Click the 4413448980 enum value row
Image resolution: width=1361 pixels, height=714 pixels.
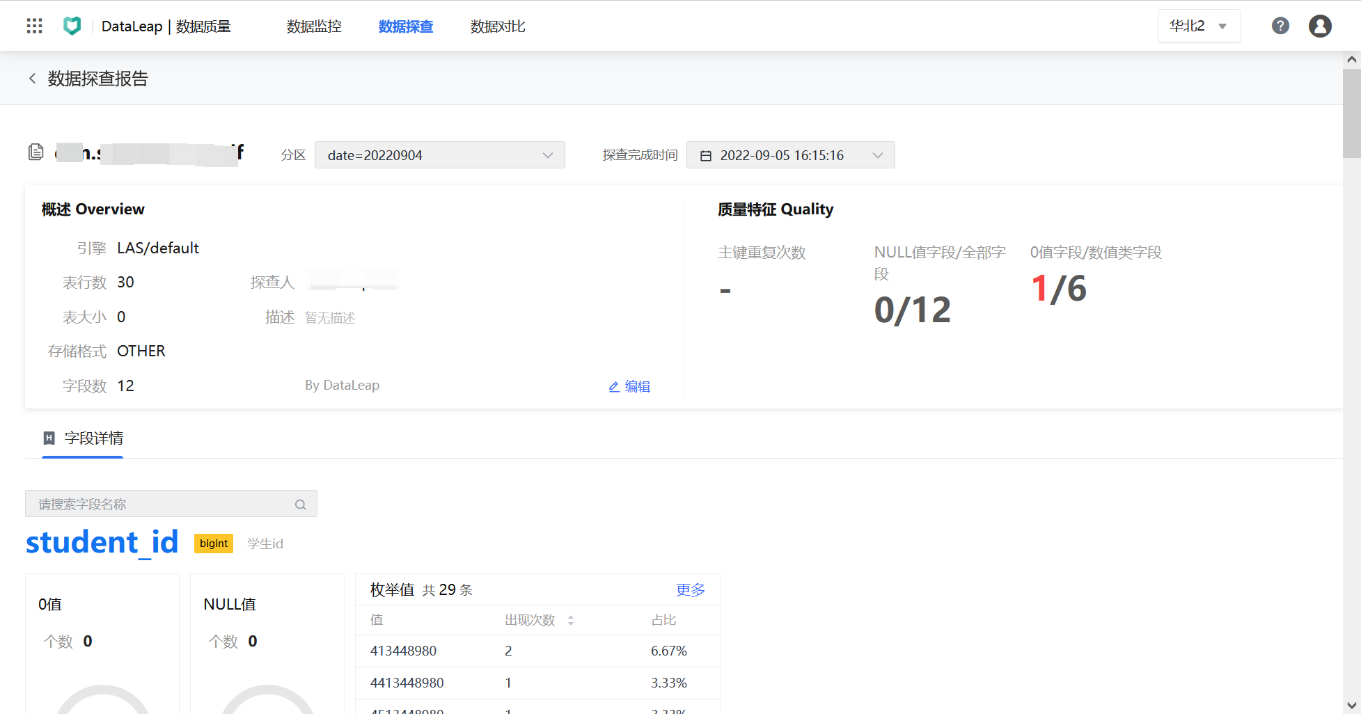tap(537, 683)
